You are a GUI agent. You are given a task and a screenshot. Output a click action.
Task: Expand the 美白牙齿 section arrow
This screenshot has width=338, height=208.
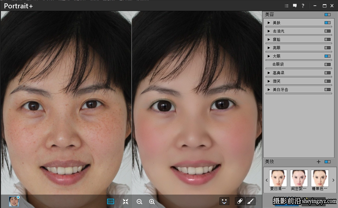click(x=269, y=90)
